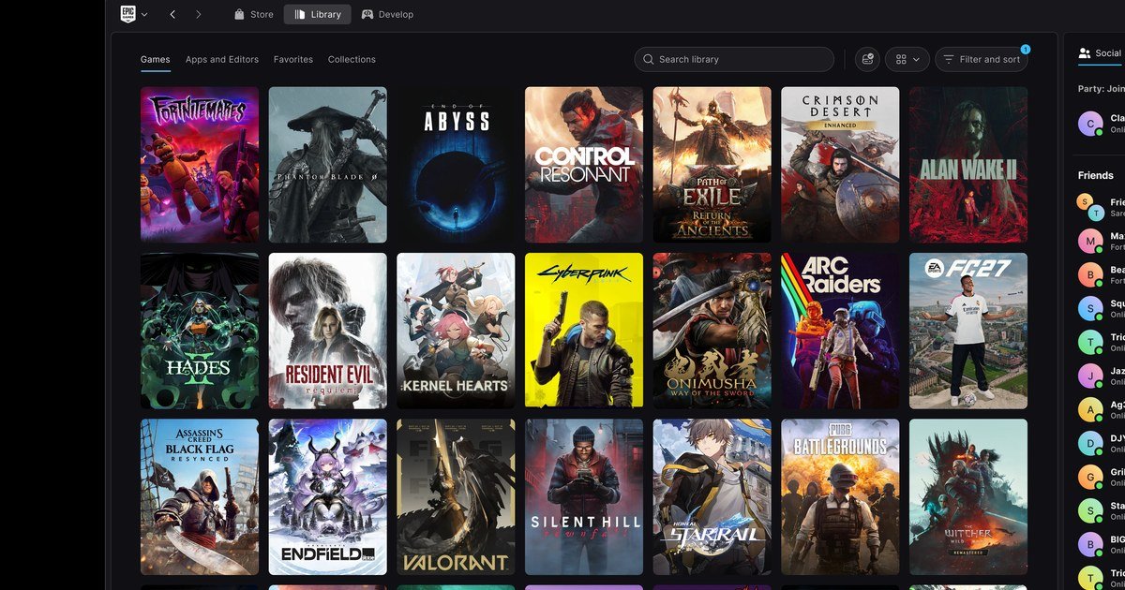
Task: Open friend avatar "A" in Friends list
Action: pos(1090,409)
